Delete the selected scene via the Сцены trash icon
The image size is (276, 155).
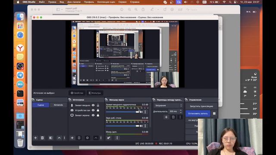[42, 138]
